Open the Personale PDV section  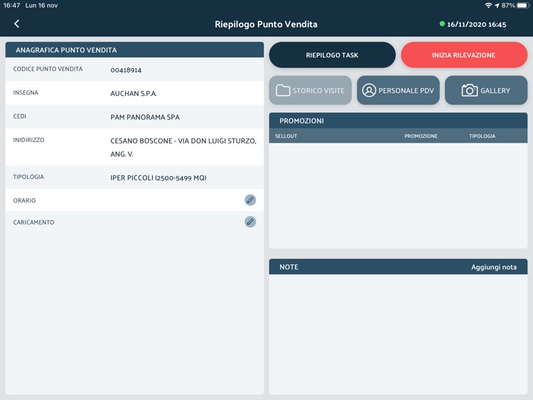tap(398, 90)
